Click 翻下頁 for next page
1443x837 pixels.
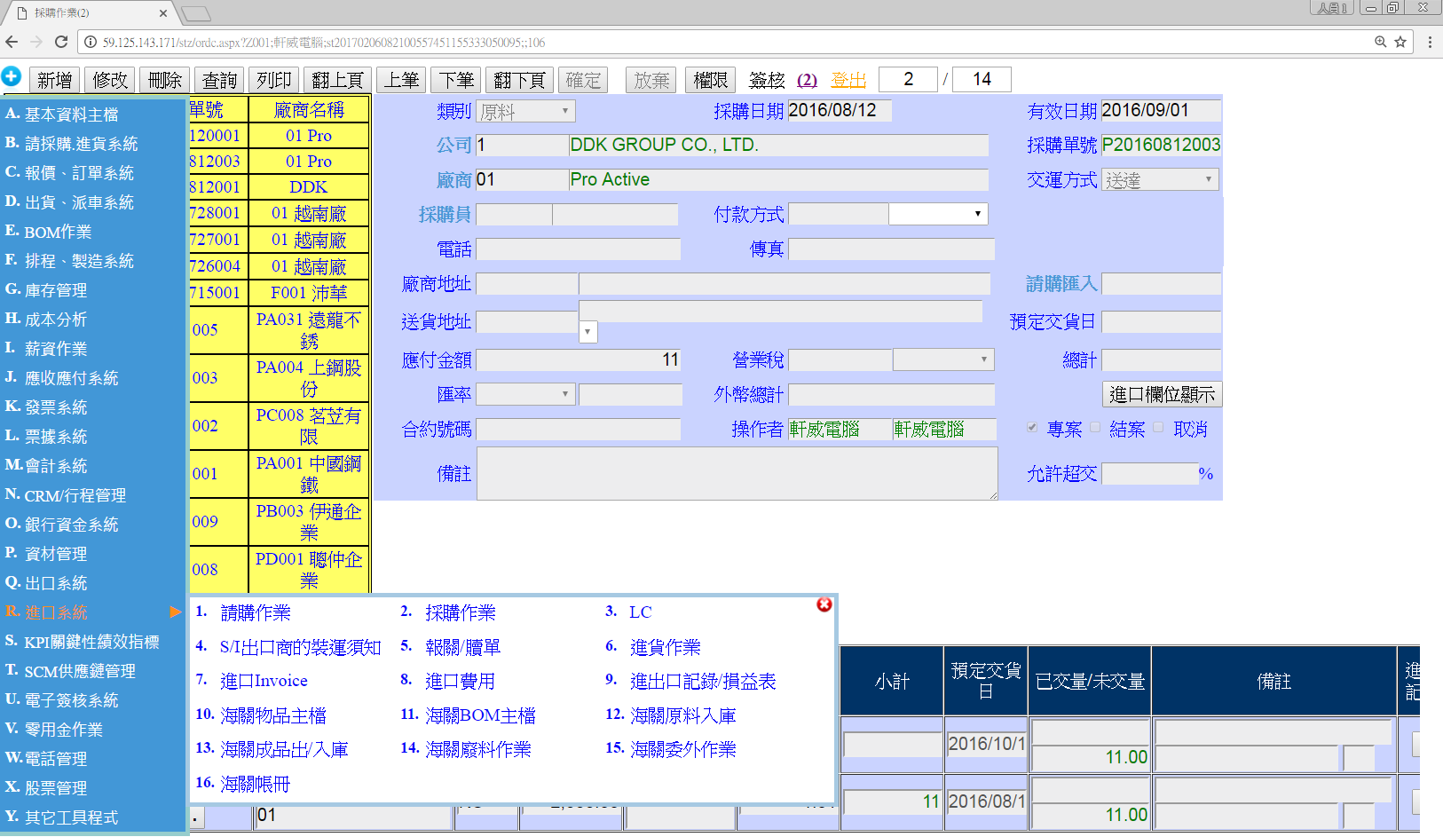pos(520,80)
